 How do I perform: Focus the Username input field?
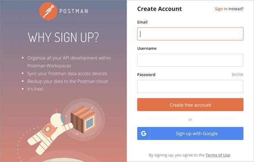(x=190, y=60)
